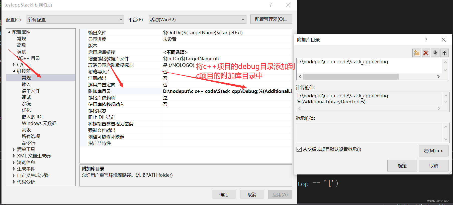Expand the 生成事件 tree node
The width and height of the screenshot is (453, 205).
[14, 169]
